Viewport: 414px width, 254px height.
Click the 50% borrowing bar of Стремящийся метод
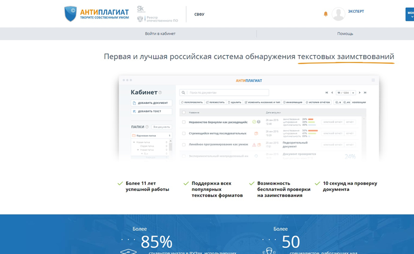point(313,131)
